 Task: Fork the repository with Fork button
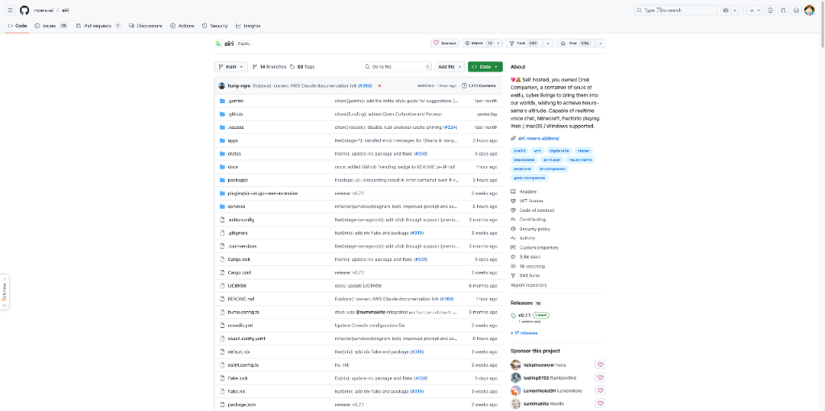click(524, 44)
